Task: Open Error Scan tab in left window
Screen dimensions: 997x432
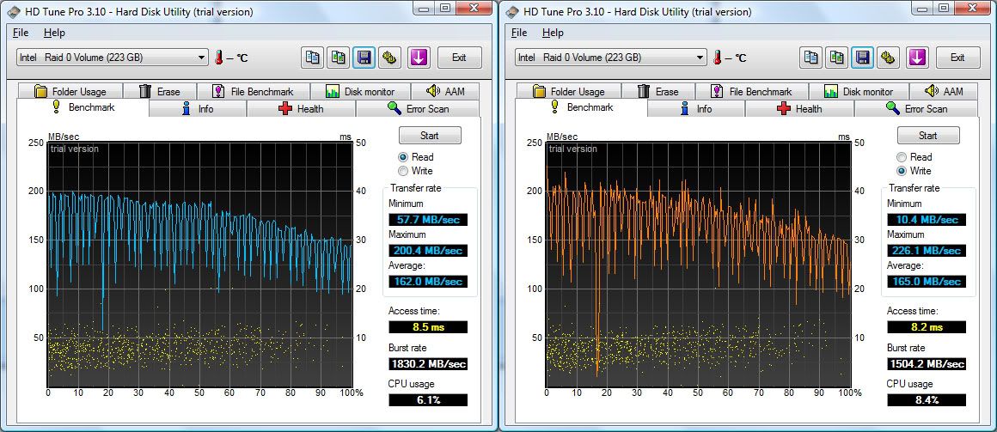Action: pos(418,108)
